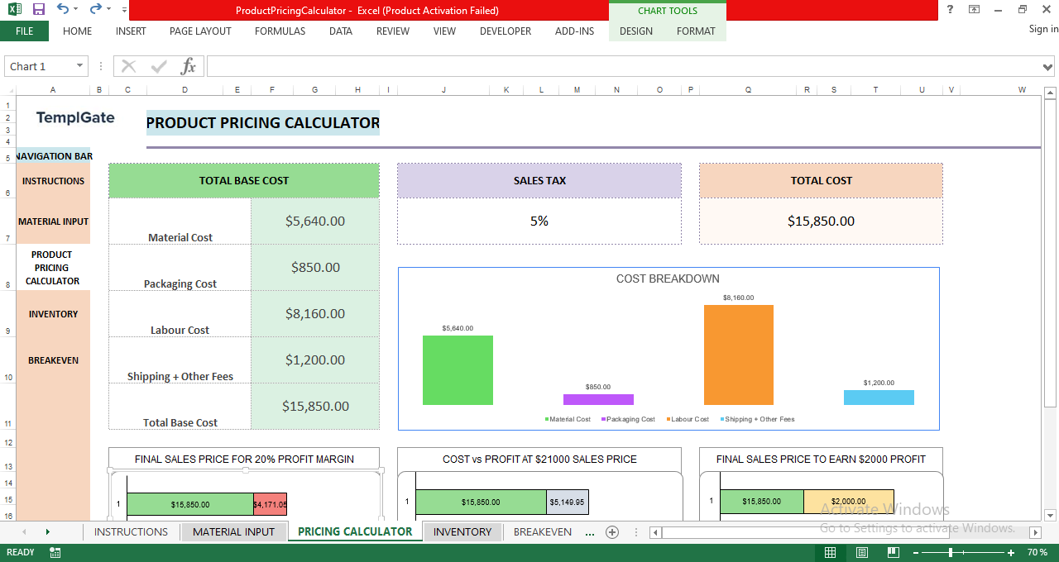
Task: Open the Help question mark icon
Action: point(950,10)
